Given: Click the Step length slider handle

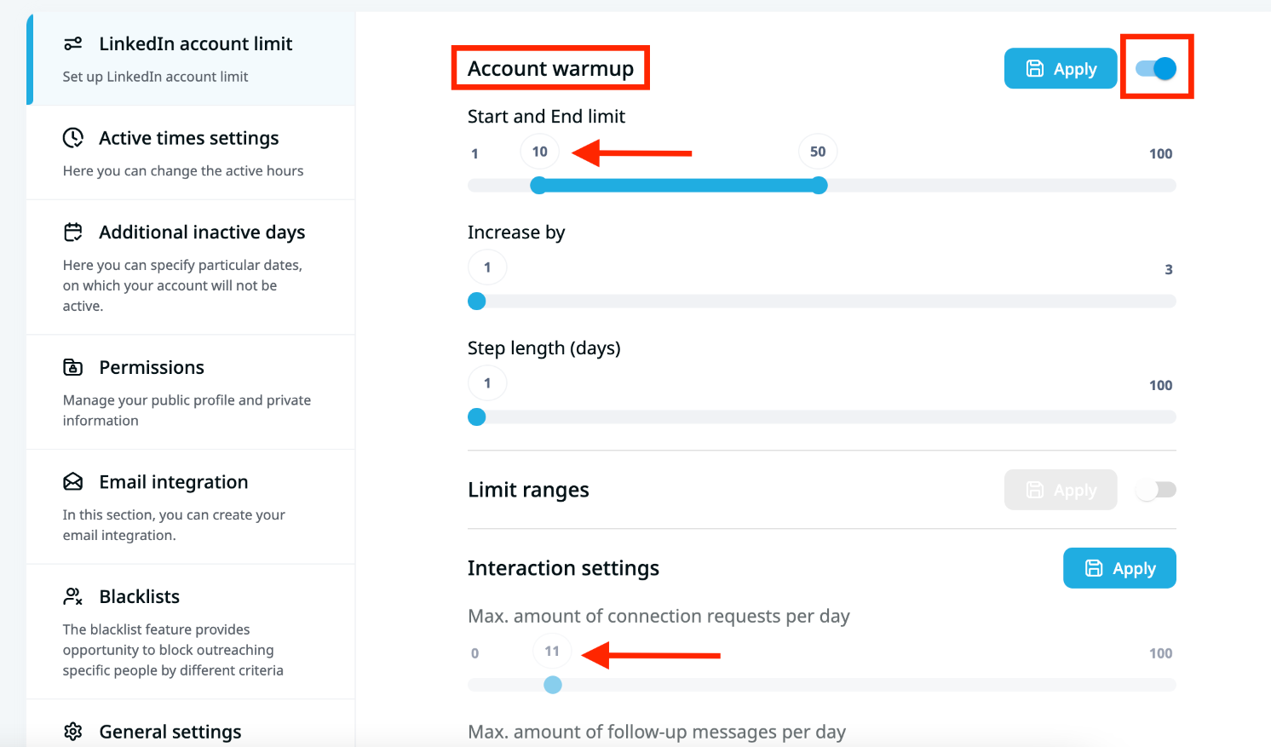Looking at the screenshot, I should [x=477, y=417].
